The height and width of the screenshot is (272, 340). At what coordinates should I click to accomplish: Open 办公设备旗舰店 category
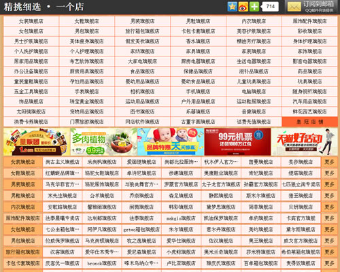tap(31, 71)
